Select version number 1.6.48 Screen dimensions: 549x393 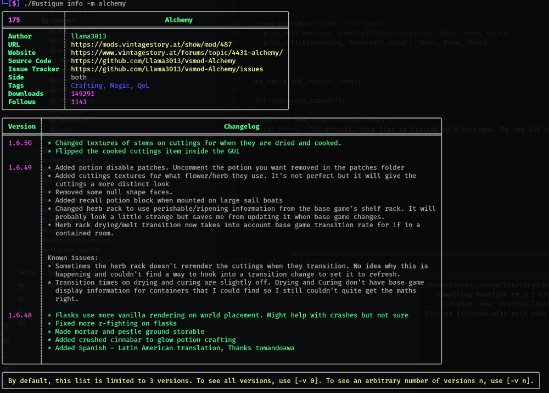[x=20, y=315]
